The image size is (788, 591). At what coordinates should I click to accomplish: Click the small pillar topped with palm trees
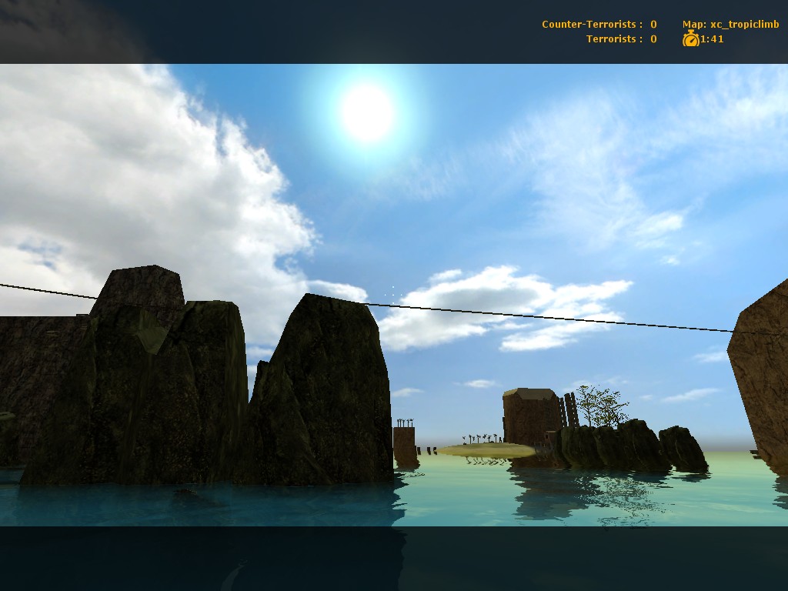(404, 442)
